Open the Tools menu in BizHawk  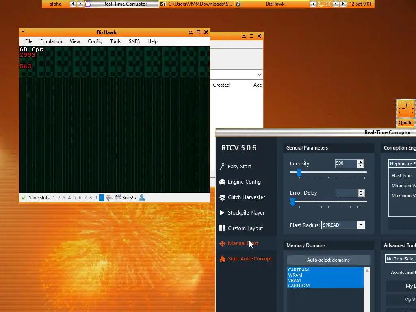click(115, 41)
